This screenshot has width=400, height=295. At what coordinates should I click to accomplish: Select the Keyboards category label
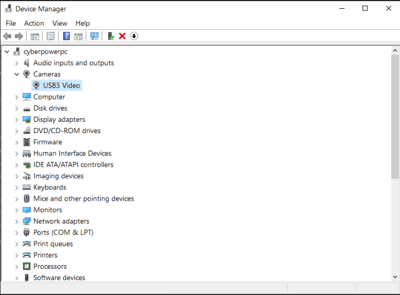(x=49, y=187)
